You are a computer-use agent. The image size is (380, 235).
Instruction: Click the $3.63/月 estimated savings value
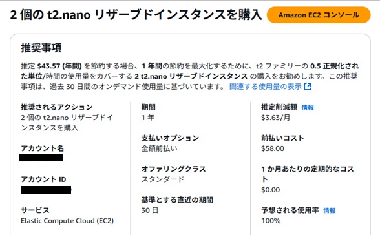(275, 117)
